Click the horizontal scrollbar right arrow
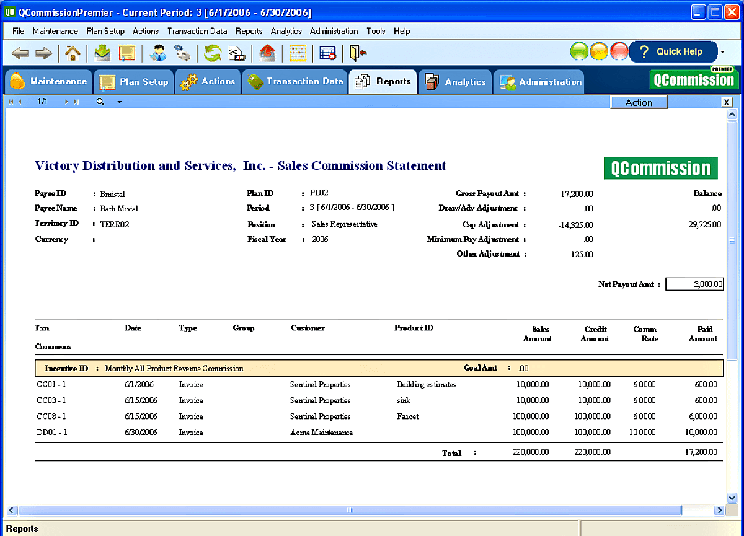Screen dimensions: 744x536 719,511
